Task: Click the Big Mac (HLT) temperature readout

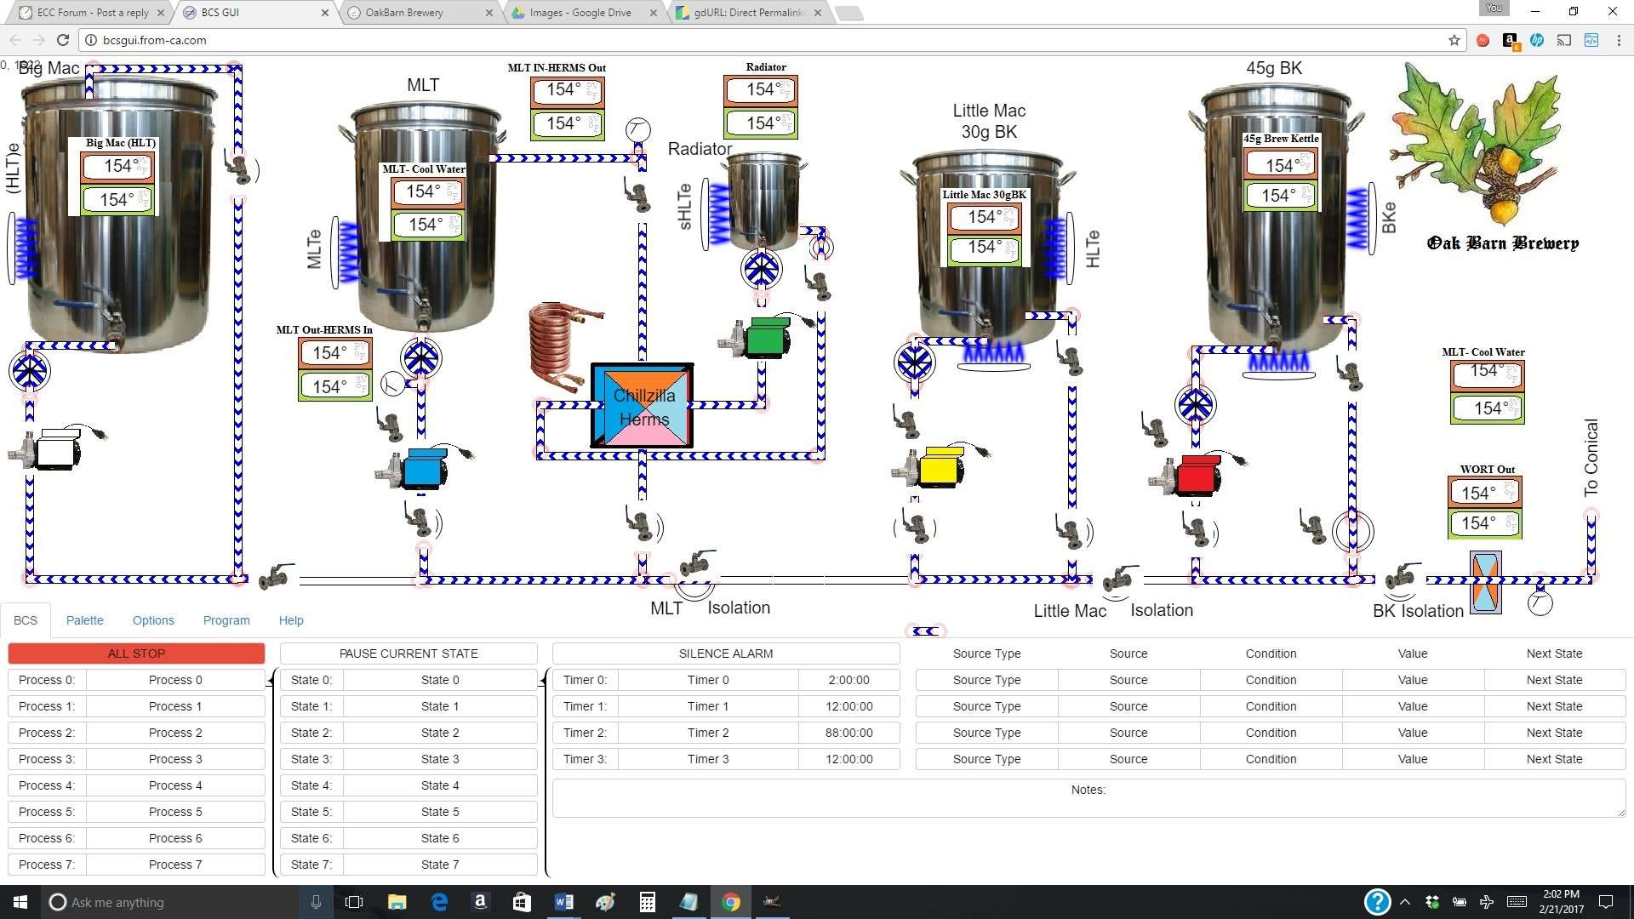Action: coord(118,183)
